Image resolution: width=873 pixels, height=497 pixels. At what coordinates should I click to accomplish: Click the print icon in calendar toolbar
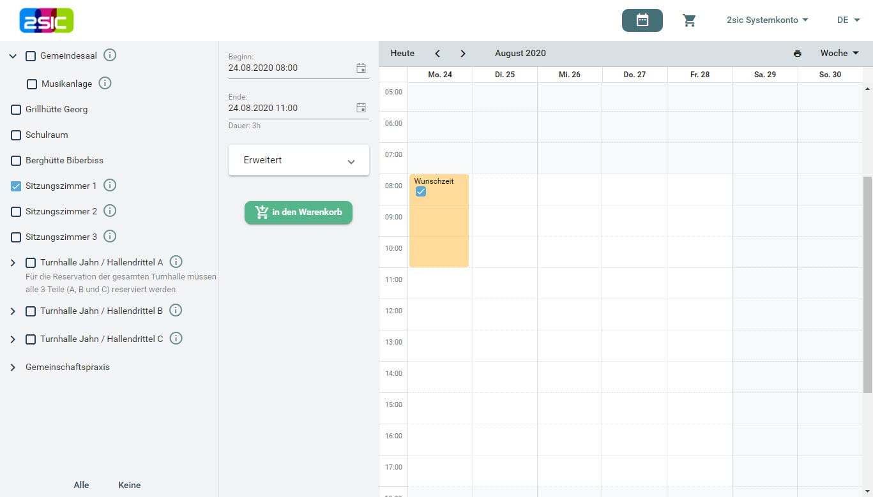pyautogui.click(x=797, y=54)
